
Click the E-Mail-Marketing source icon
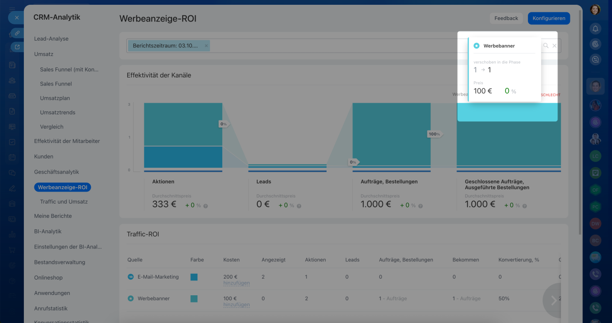131,277
